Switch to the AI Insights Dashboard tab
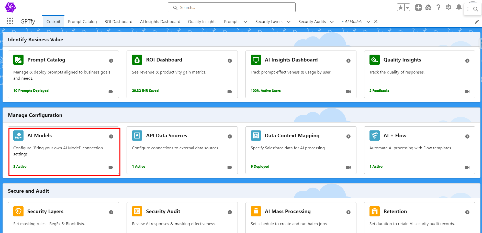The width and height of the screenshot is (482, 233). tap(160, 22)
